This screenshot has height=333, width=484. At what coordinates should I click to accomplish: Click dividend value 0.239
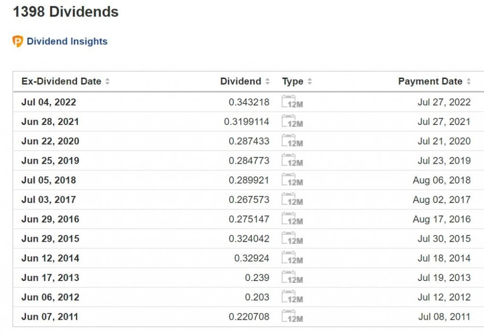(x=257, y=277)
